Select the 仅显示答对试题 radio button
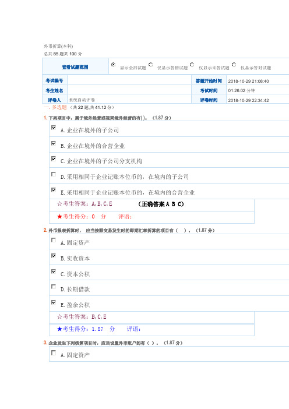289x409 pixels. click(x=234, y=65)
